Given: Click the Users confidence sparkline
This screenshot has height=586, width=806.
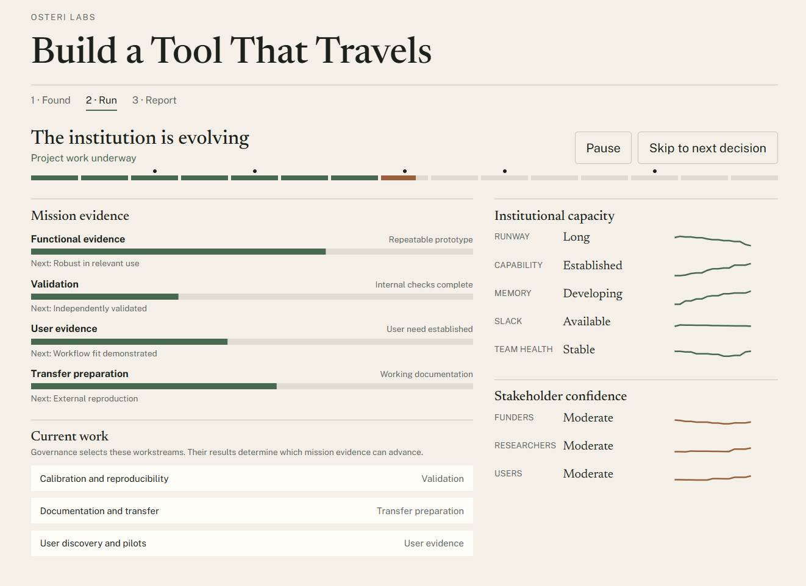Looking at the screenshot, I should coord(713,478).
